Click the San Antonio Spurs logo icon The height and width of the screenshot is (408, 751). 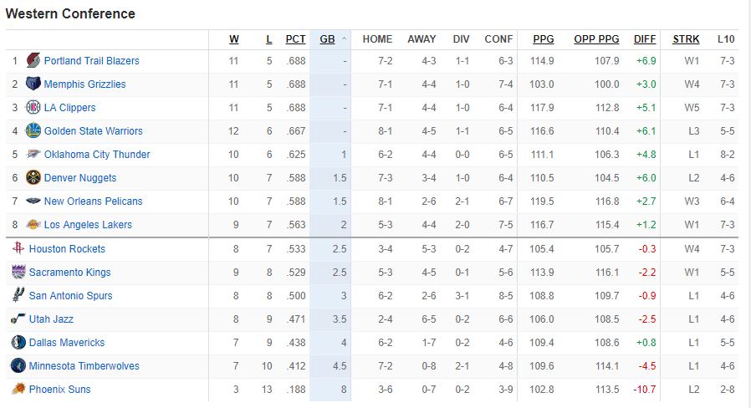[x=18, y=296]
